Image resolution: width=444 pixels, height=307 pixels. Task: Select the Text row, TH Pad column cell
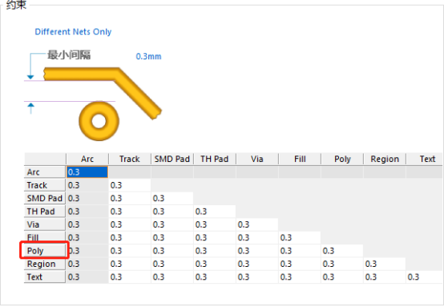click(215, 277)
